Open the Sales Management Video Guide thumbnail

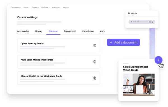139,85
